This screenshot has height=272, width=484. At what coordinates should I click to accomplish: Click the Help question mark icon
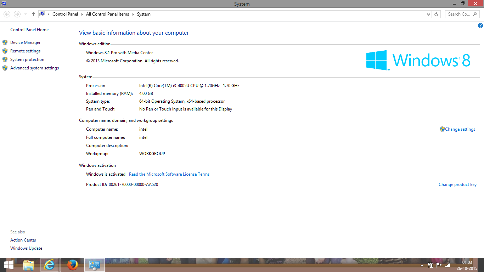coord(480,25)
